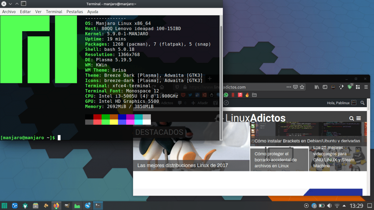This screenshot has height=210, width=374.
Task: Mute the volume from the system tray
Action: pyautogui.click(x=329, y=206)
